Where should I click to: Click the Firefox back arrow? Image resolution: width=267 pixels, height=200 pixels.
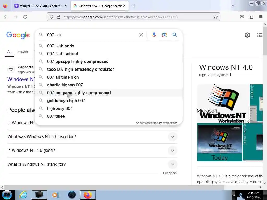pyautogui.click(x=6, y=17)
